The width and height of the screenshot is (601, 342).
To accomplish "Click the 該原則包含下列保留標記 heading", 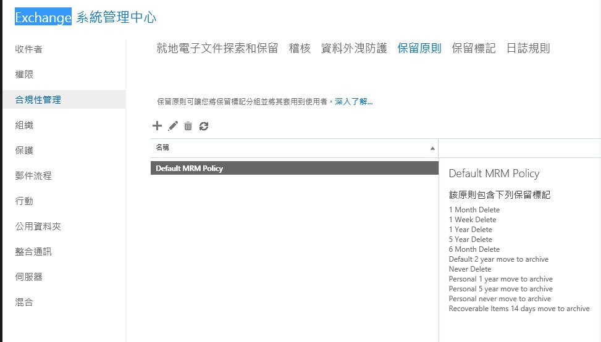I will point(500,194).
